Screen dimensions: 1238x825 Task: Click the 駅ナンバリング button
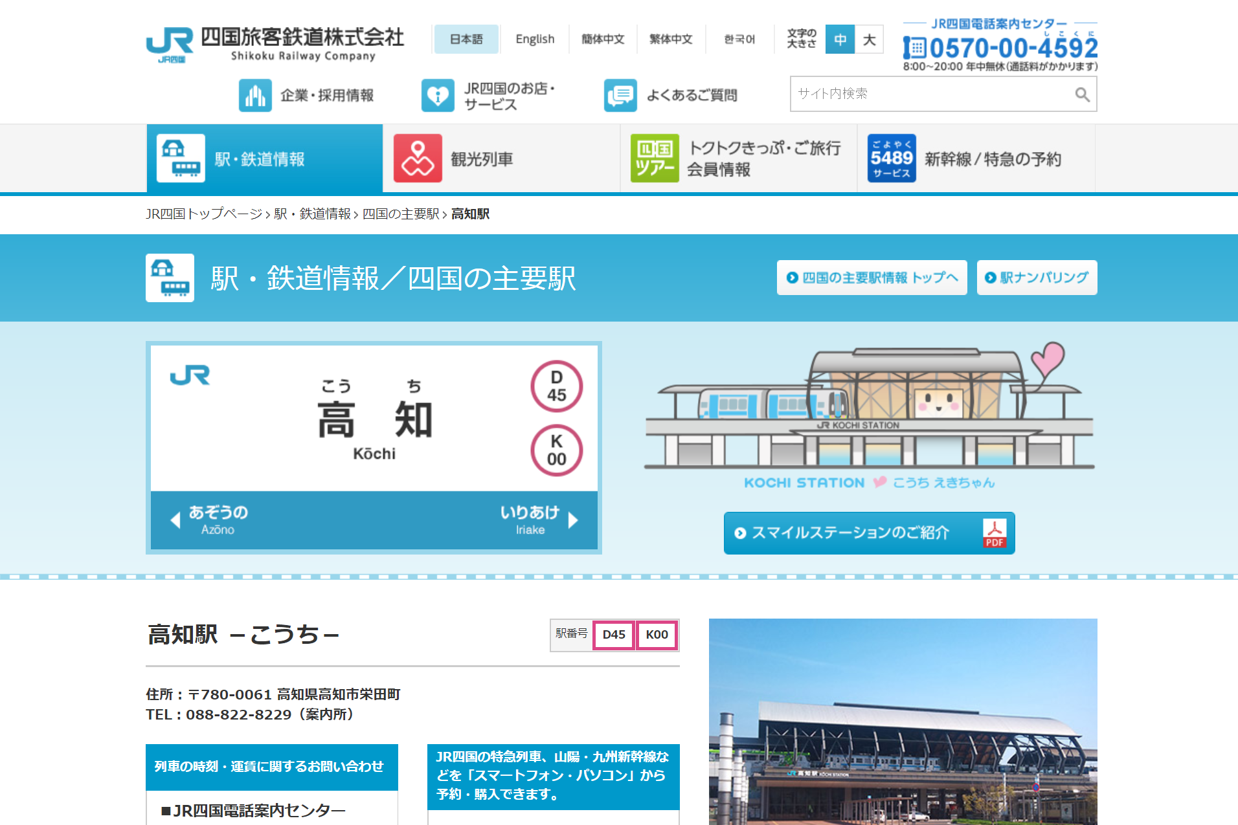tap(1037, 278)
